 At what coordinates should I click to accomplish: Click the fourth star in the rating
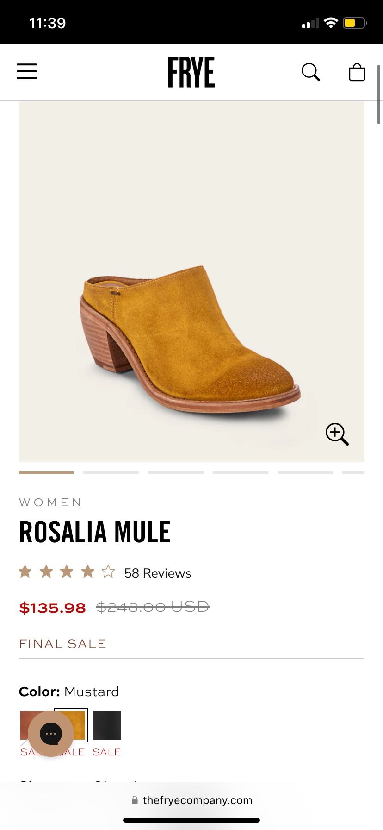tap(87, 572)
